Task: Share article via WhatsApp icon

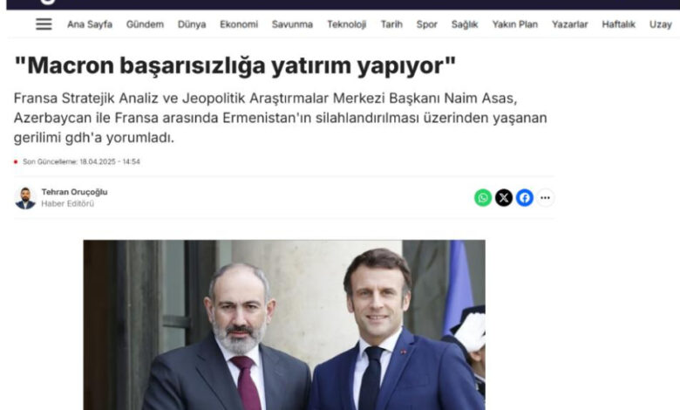Action: (x=483, y=198)
